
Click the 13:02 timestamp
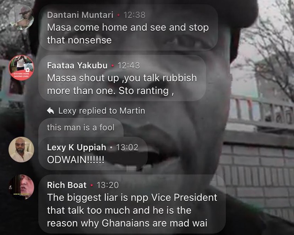click(x=127, y=147)
